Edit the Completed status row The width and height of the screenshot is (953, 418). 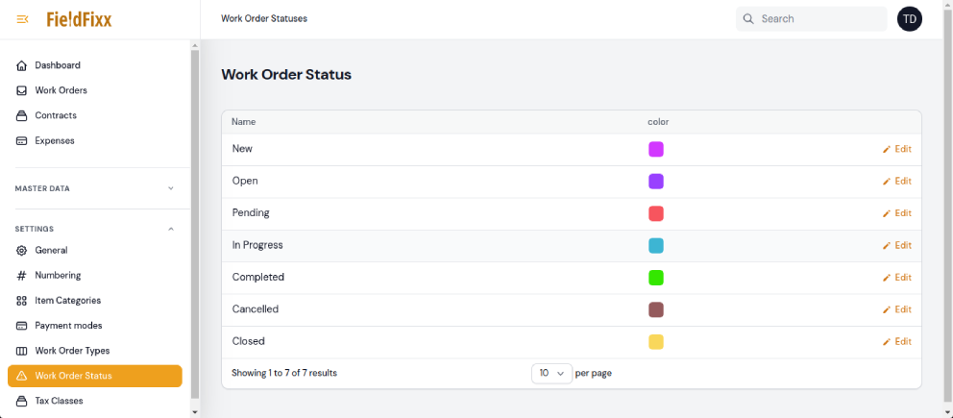897,278
